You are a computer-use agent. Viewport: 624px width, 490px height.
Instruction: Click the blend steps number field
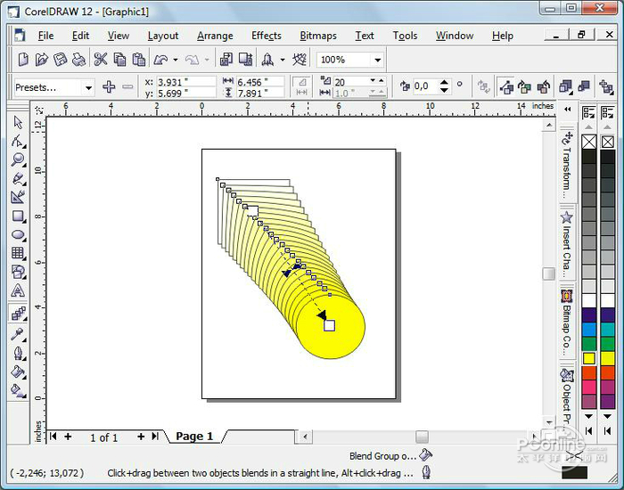(352, 82)
